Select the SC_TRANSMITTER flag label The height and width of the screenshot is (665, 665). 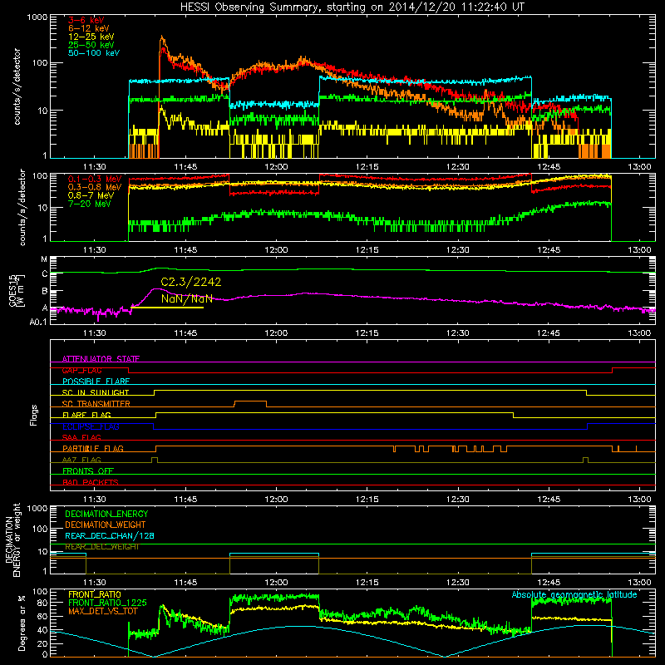click(96, 404)
